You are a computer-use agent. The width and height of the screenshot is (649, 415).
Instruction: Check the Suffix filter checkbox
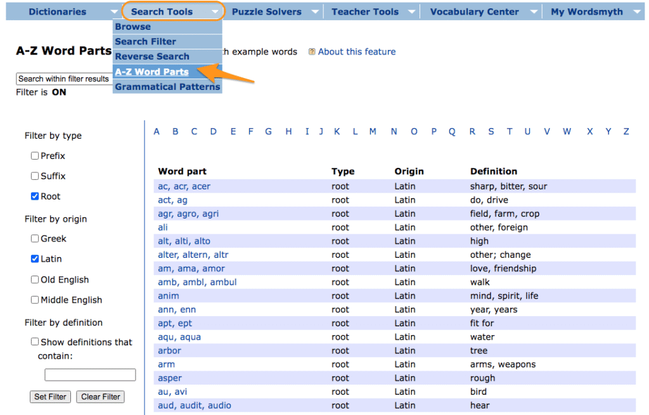(x=35, y=176)
